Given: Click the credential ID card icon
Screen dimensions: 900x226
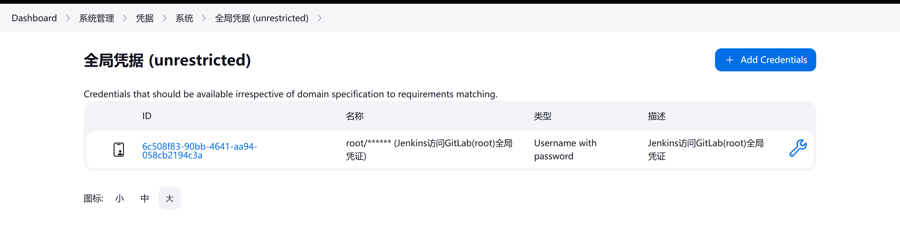Looking at the screenshot, I should tap(119, 150).
